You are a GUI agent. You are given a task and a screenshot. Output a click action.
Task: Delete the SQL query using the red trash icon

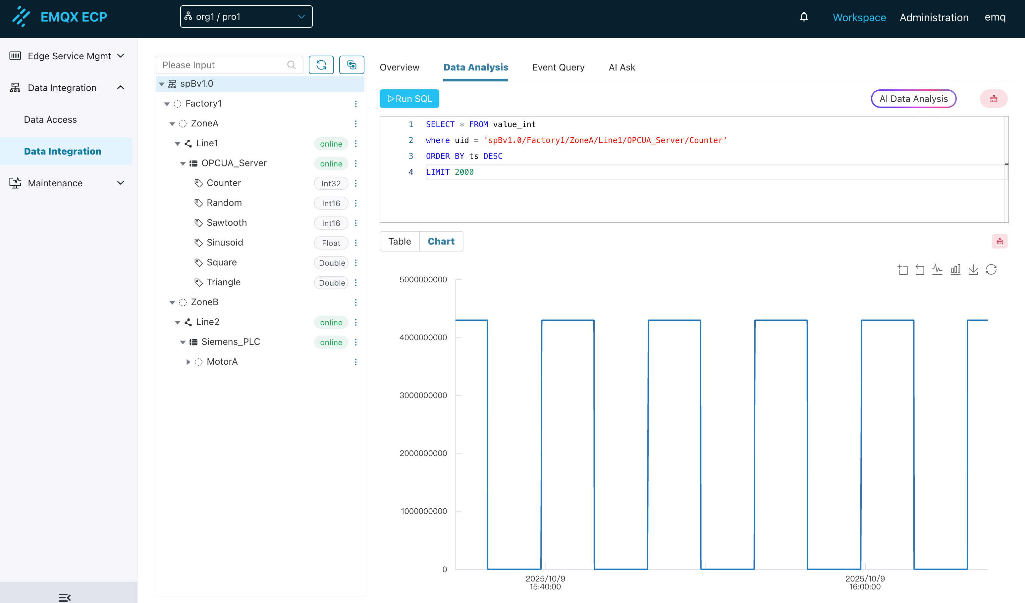(994, 98)
